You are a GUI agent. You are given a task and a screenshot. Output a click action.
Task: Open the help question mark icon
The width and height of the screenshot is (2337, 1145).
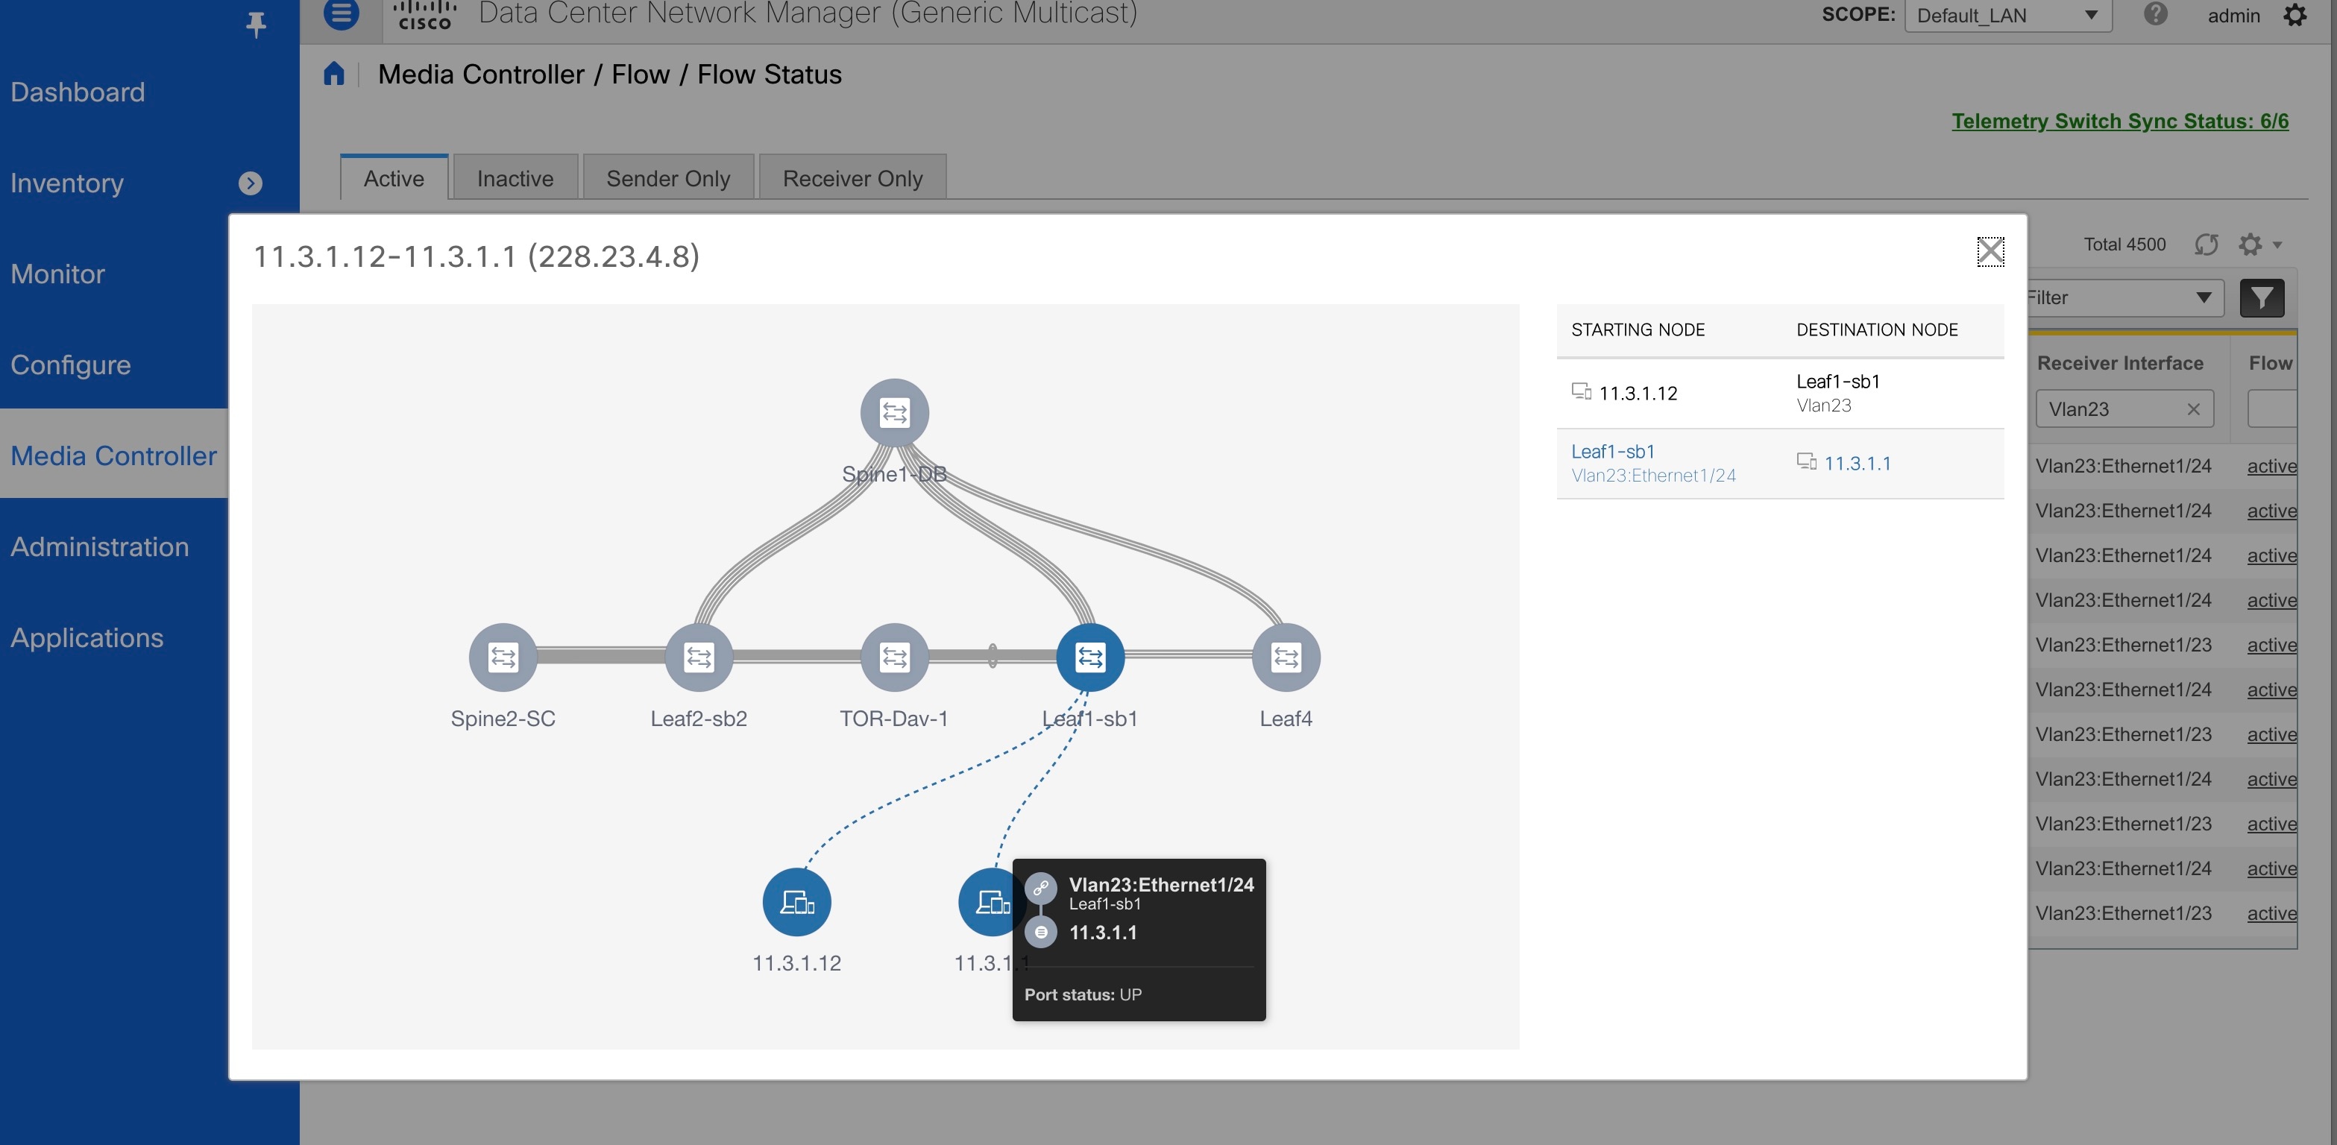[2156, 13]
